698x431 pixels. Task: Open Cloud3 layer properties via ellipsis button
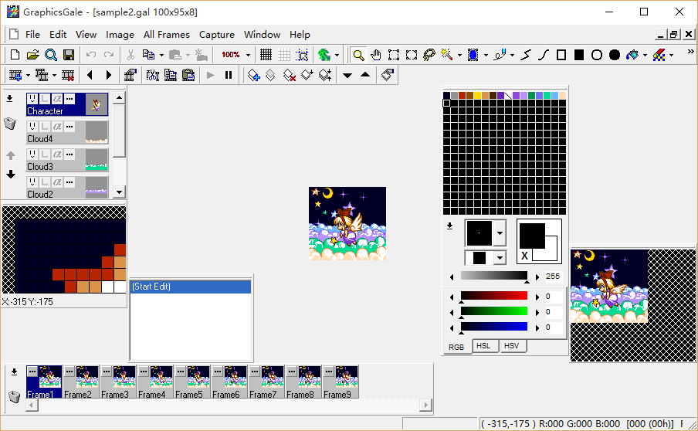click(x=69, y=154)
